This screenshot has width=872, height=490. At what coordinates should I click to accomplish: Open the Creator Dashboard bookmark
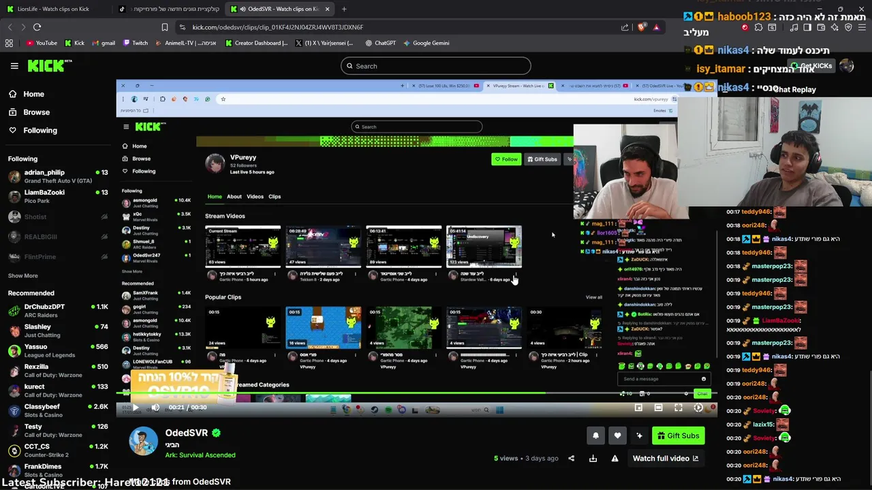point(256,43)
